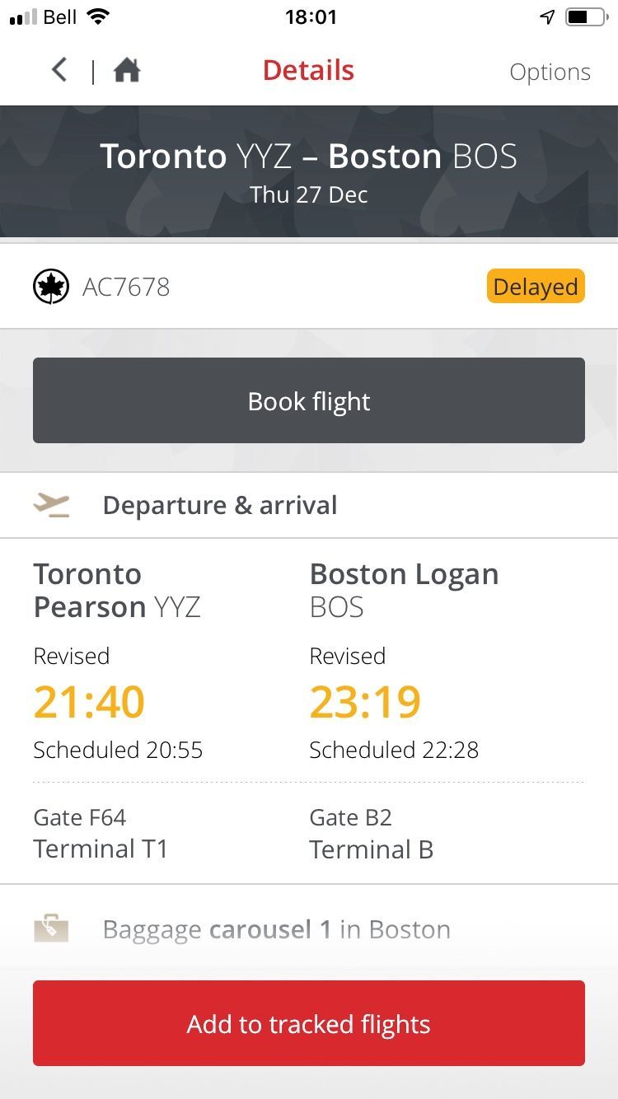Viewport: 618px width, 1099px height.
Task: Tap the departure plane icon
Action: (52, 505)
